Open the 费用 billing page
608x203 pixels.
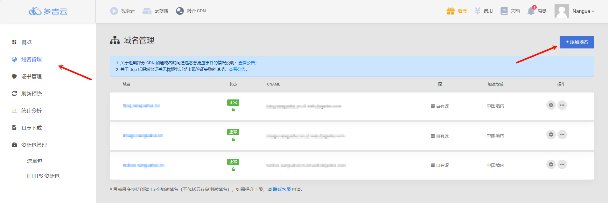tap(484, 11)
